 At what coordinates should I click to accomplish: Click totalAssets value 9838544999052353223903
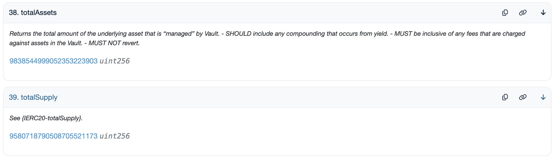[x=53, y=61]
